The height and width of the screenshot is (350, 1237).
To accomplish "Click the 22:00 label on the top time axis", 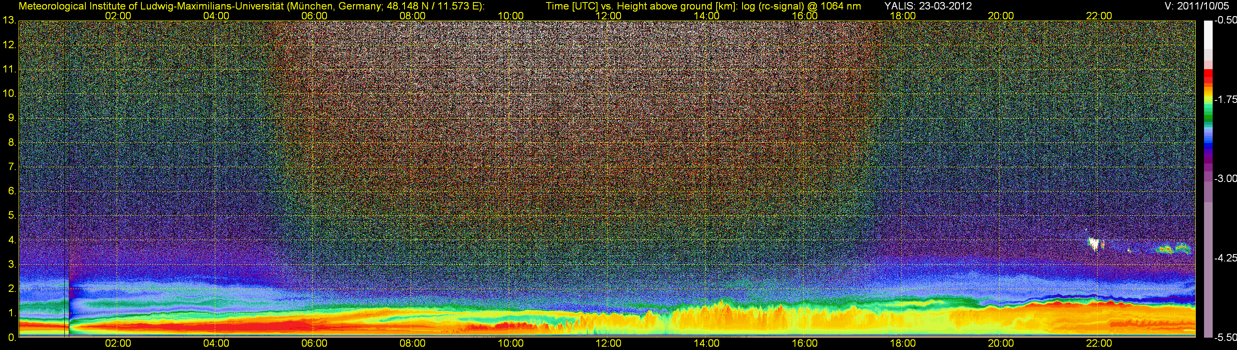I will pyautogui.click(x=1099, y=16).
